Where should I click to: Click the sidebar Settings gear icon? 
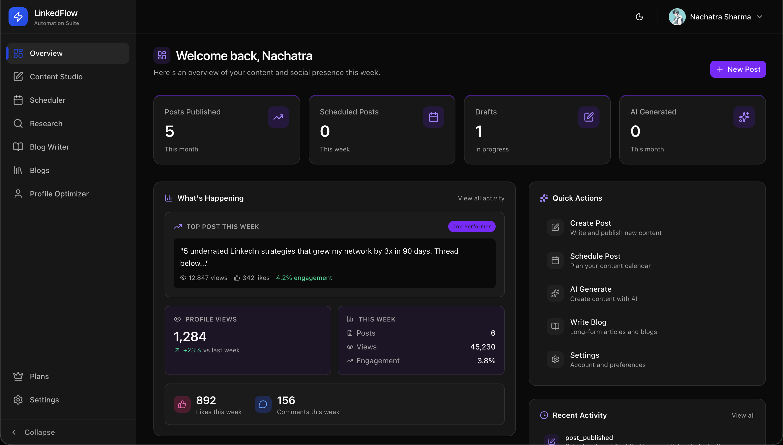point(18,400)
